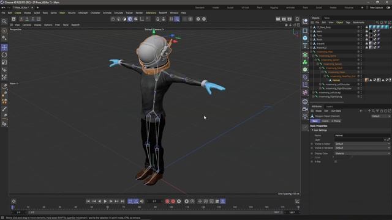Toggle Autokeying red button

173,201
